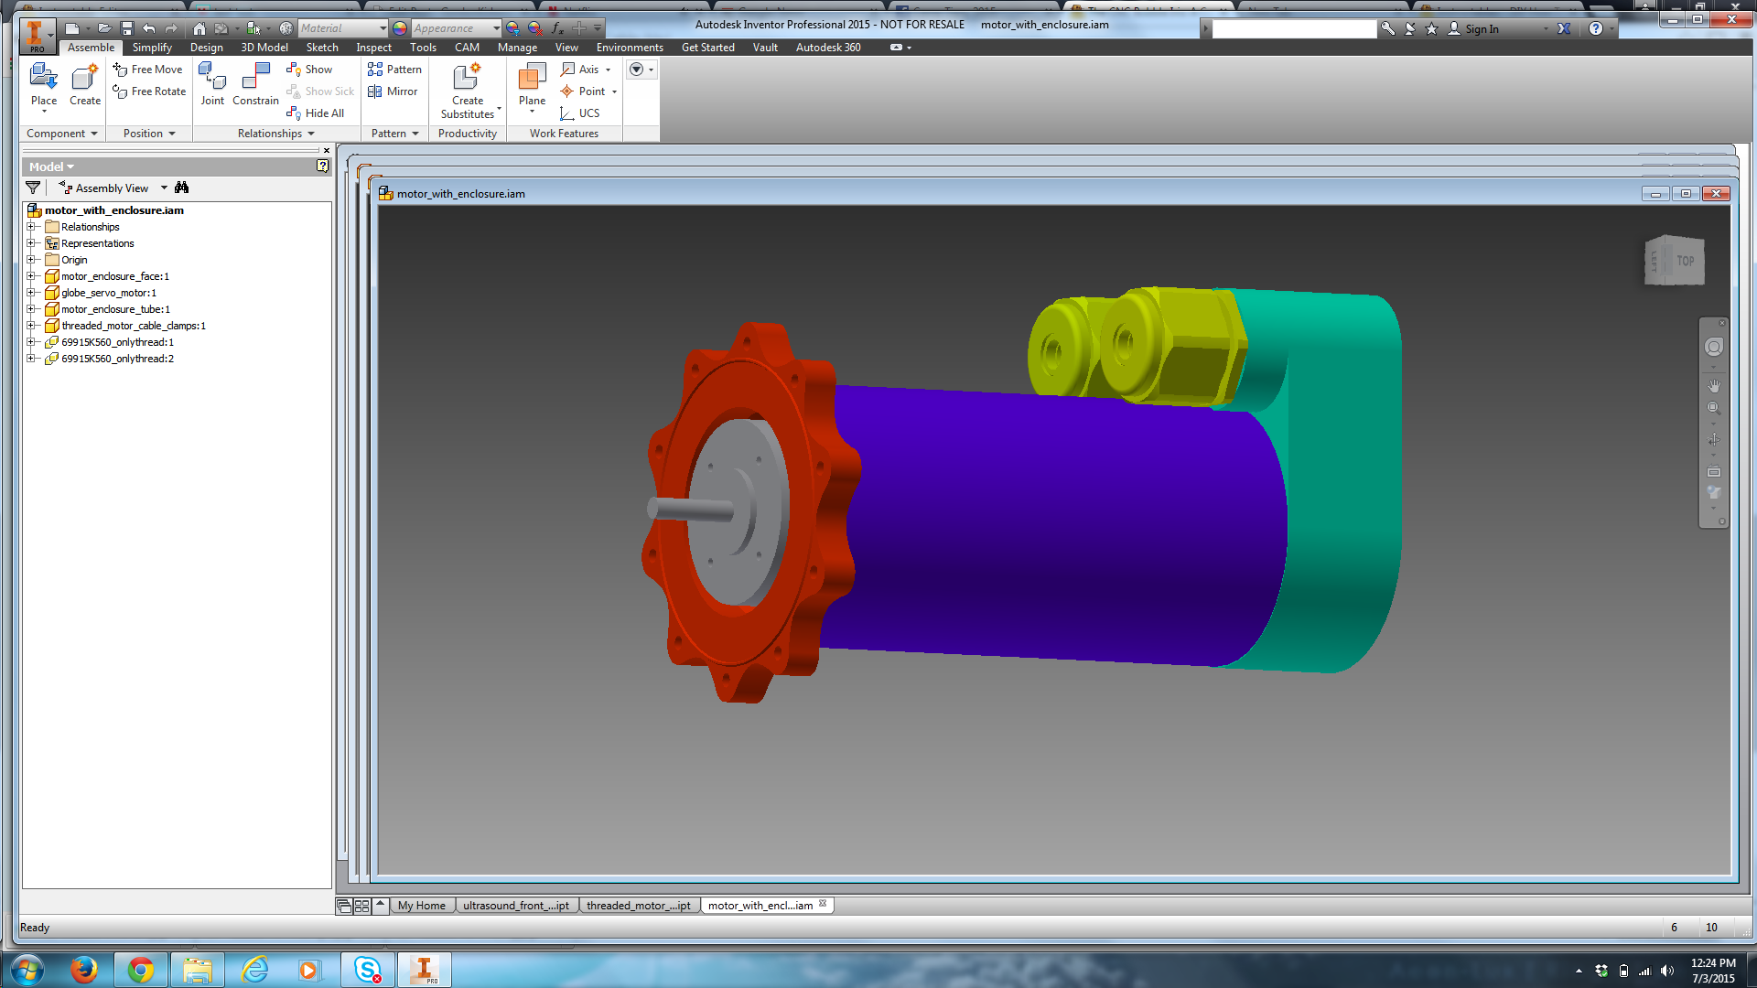Screen dimensions: 1757x988
Task: Switch to the 3D Model ribbon tab
Action: click(x=264, y=48)
